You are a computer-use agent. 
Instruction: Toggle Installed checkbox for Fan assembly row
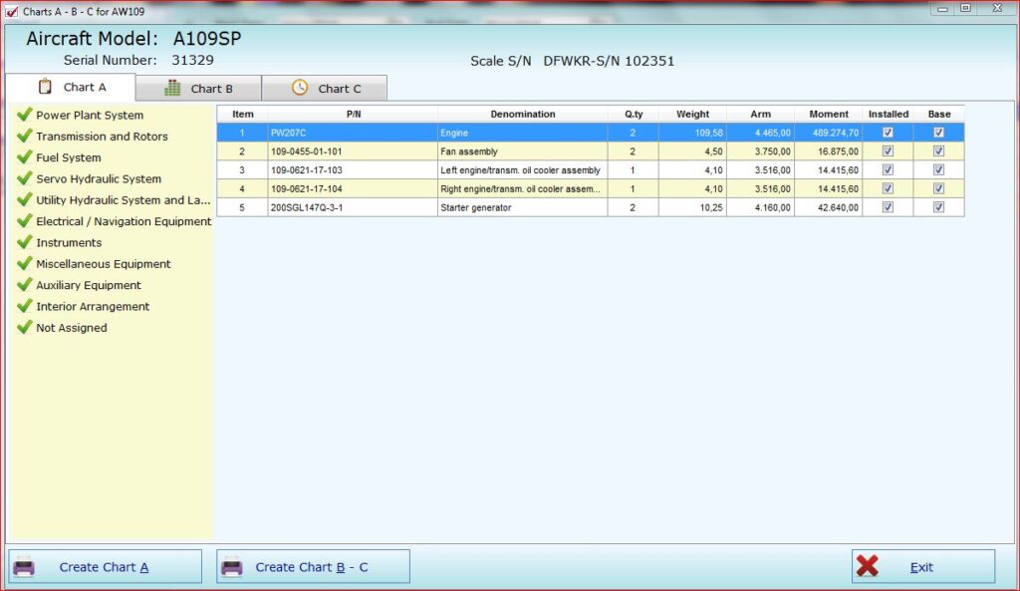pos(888,151)
